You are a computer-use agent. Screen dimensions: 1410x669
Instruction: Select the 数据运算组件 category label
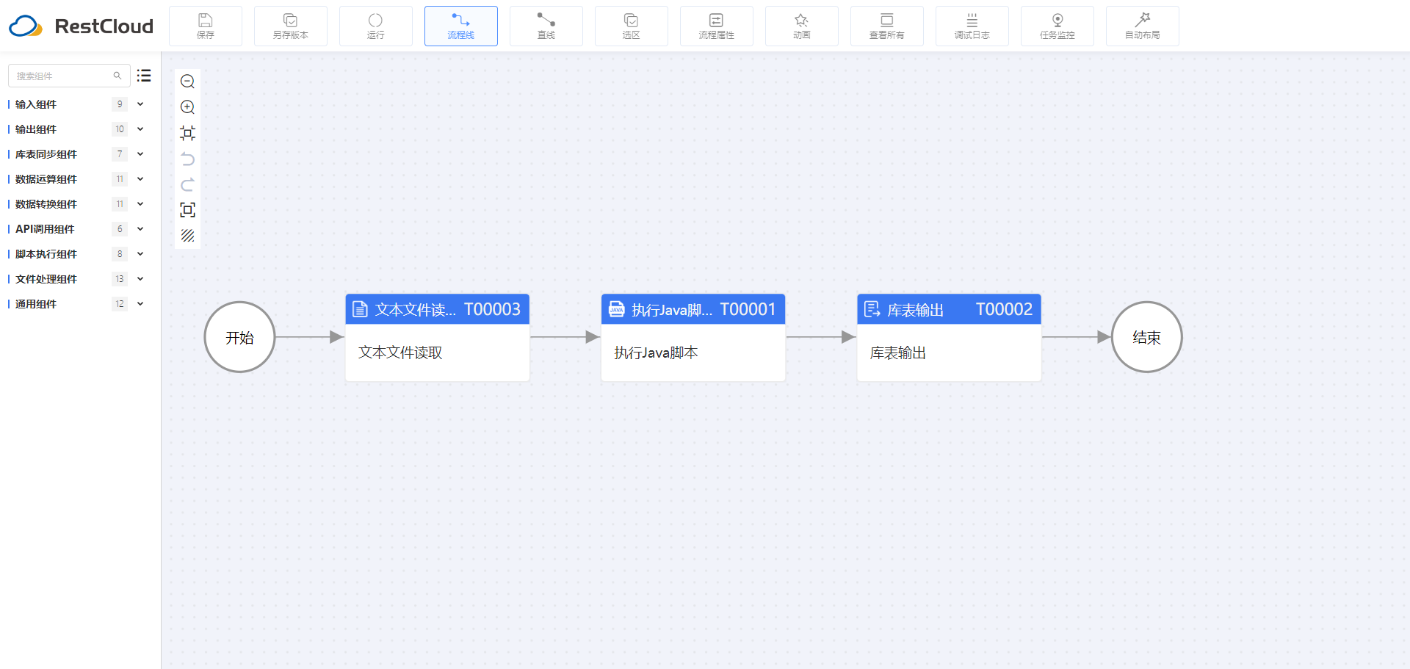[46, 179]
